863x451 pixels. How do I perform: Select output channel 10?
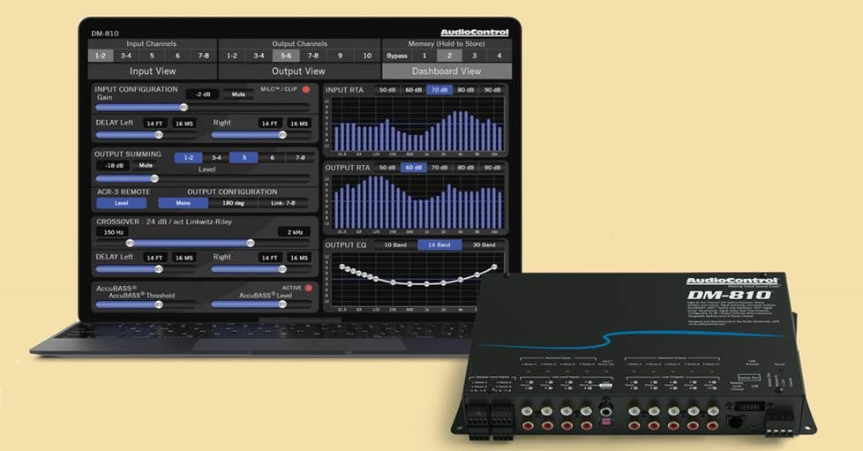point(367,56)
